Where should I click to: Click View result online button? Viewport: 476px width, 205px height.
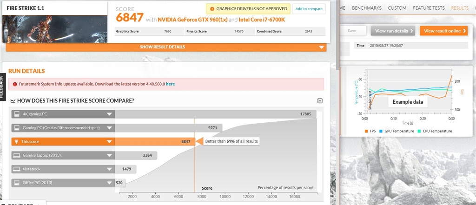click(443, 31)
